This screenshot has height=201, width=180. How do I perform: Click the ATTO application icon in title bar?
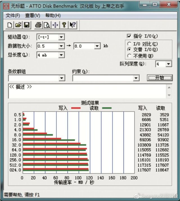(x=6, y=6)
